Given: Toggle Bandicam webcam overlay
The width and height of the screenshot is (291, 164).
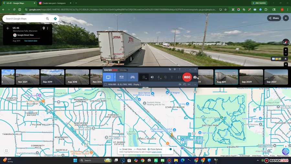Looking at the screenshot, I should [x=144, y=77].
